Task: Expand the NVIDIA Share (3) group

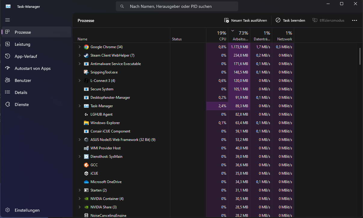Action: [79, 207]
